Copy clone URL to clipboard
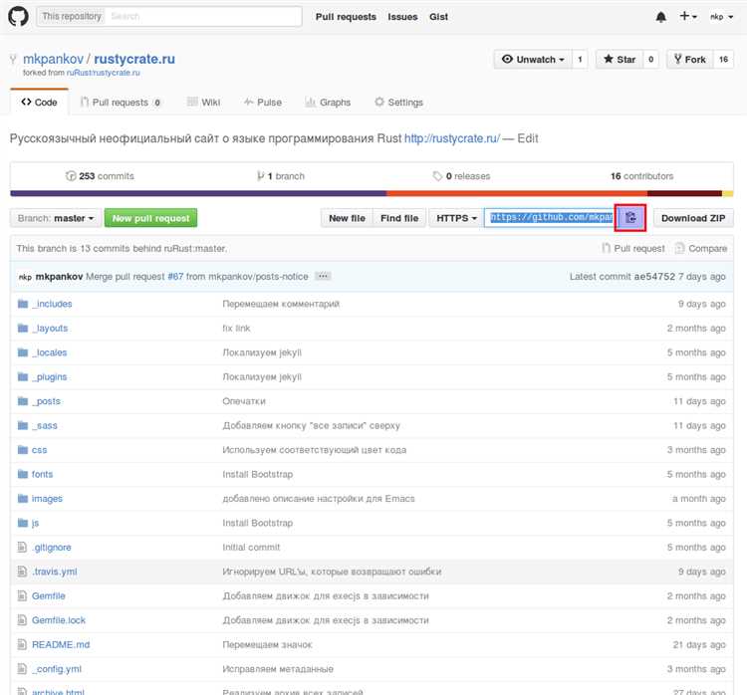747x695 pixels. [x=630, y=218]
